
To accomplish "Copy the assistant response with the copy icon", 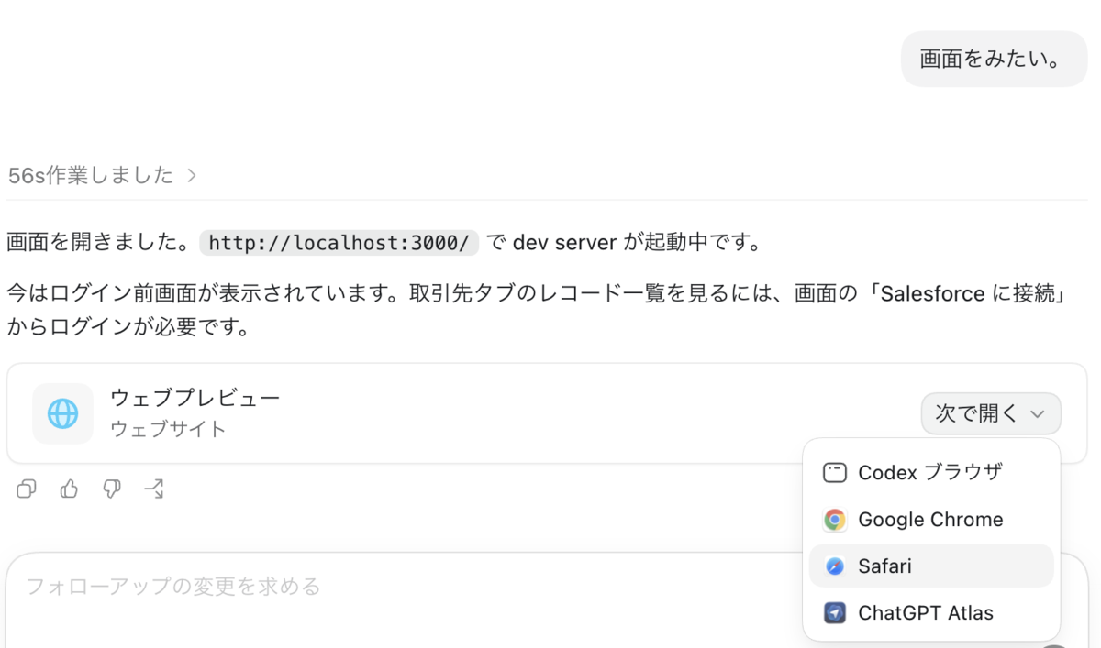I will (x=27, y=489).
